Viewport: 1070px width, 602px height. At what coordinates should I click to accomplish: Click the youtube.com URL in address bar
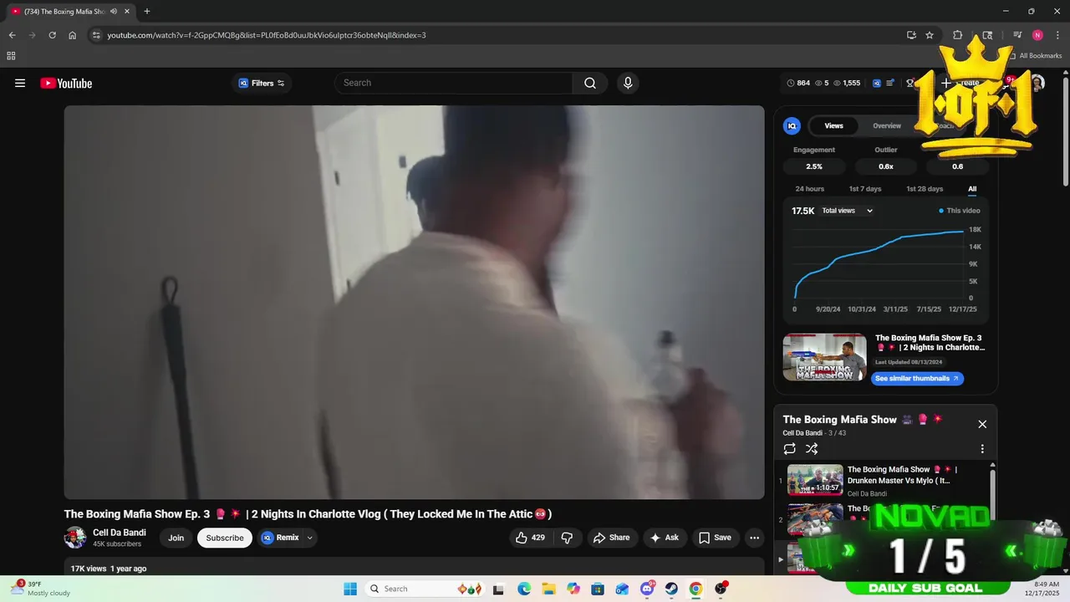point(266,35)
